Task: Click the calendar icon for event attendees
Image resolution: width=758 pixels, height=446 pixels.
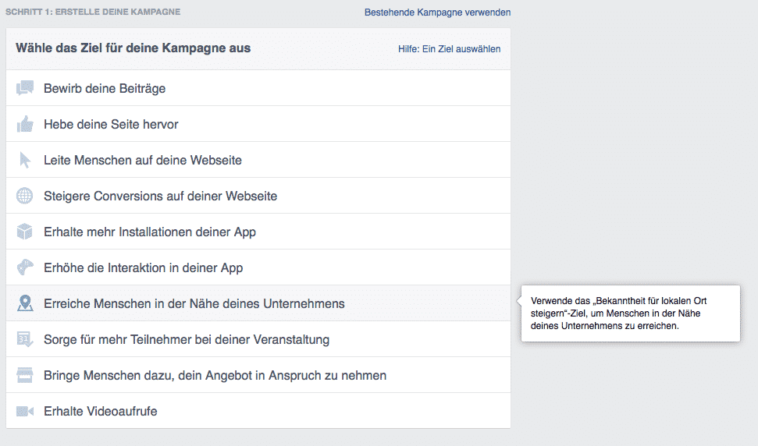Action: (x=25, y=339)
